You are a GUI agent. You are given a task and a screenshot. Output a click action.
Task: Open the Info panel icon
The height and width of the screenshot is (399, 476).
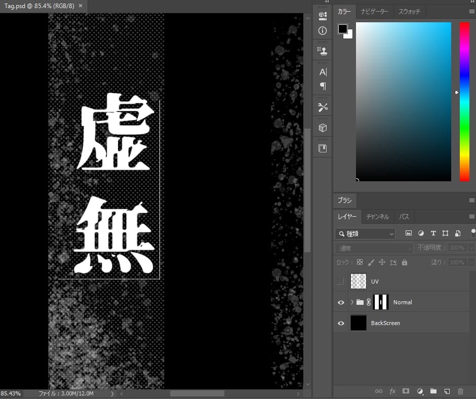click(x=323, y=31)
